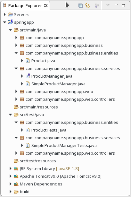Viewport: 131px width, 197px height.
Task: Select the Product.java file
Action: pos(43,61)
